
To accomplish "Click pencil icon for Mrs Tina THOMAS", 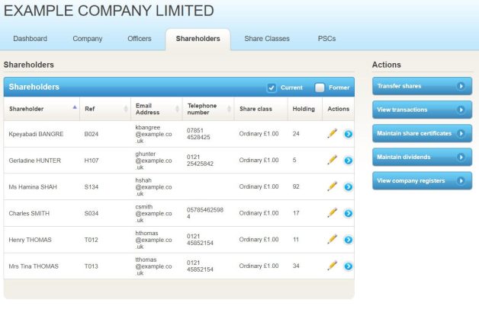I will [332, 266].
